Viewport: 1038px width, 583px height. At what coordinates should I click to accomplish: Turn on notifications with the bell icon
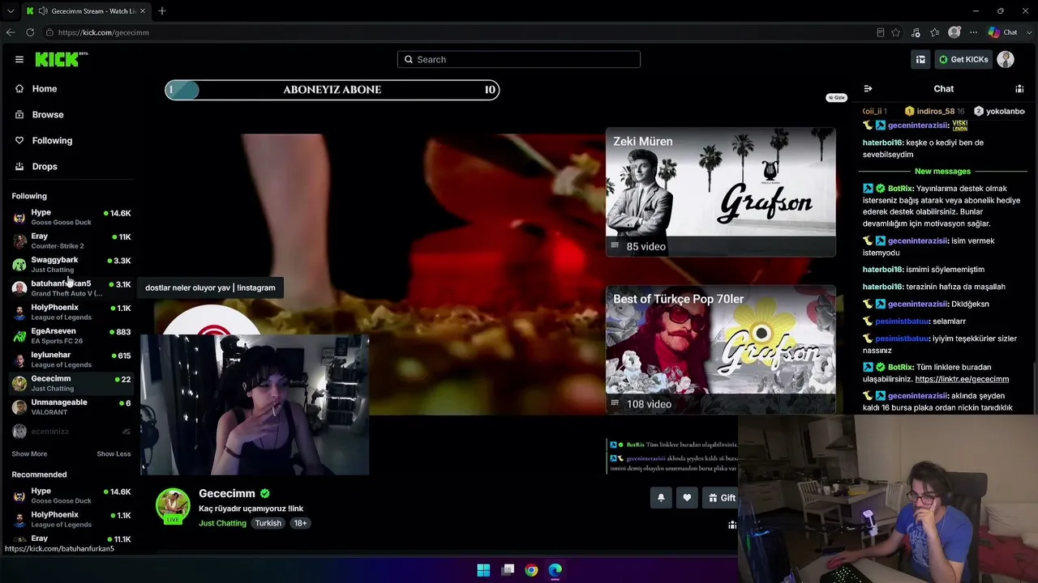pyautogui.click(x=661, y=498)
